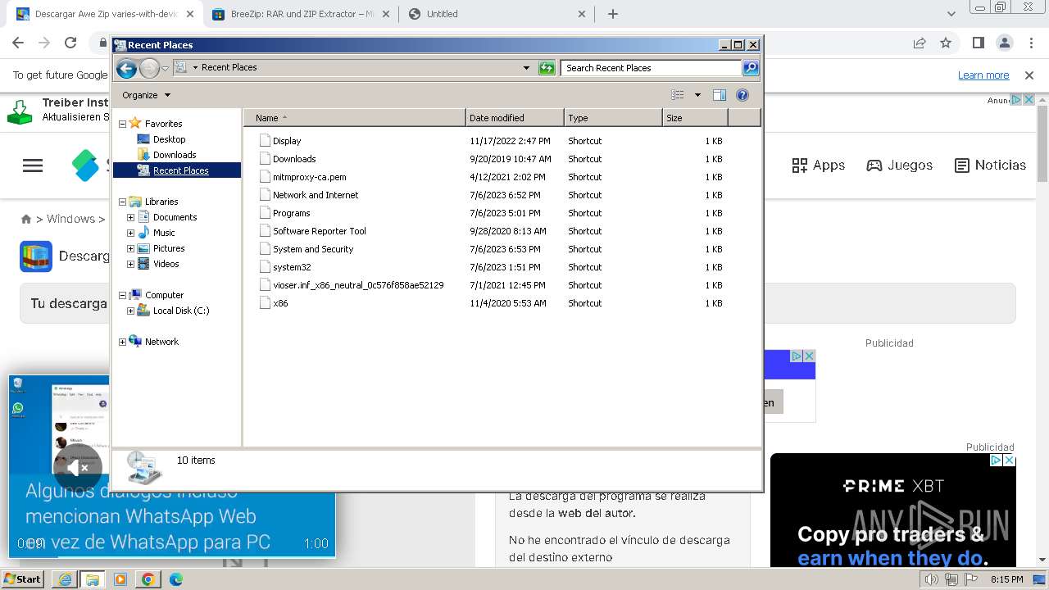
Task: Select the Pictures library icon
Action: tap(143, 248)
